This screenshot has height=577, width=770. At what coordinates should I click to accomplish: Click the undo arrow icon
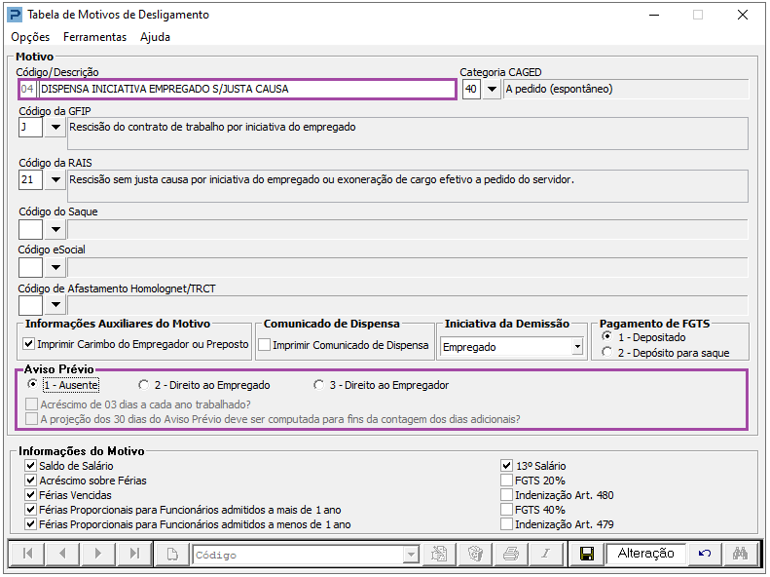pos(705,554)
